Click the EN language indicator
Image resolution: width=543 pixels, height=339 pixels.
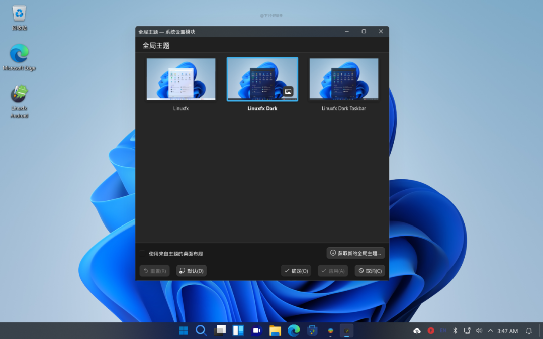point(443,331)
